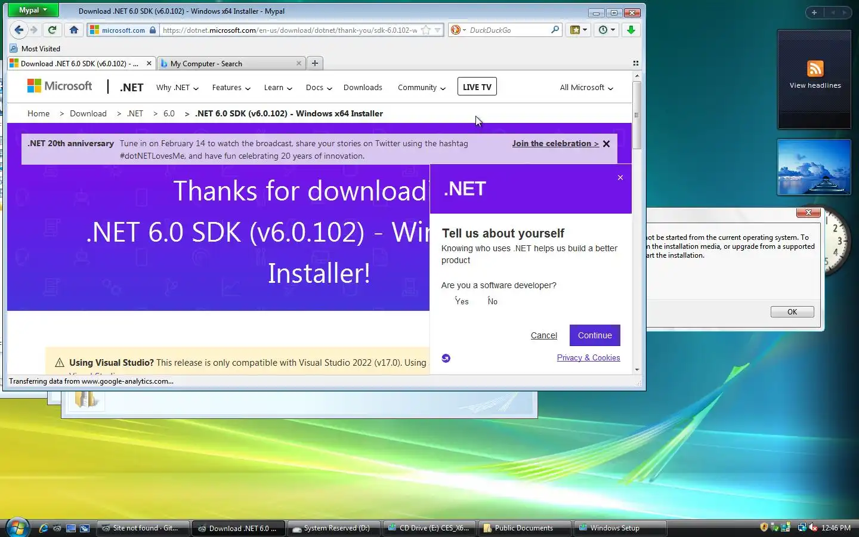Image resolution: width=859 pixels, height=537 pixels.
Task: Close the Windows Setup error dialog
Action: point(808,212)
